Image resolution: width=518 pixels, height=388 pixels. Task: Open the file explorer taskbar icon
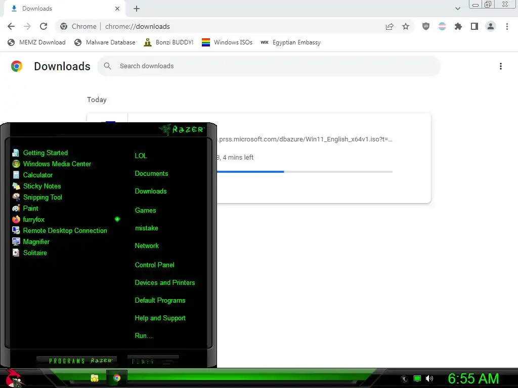pos(95,378)
